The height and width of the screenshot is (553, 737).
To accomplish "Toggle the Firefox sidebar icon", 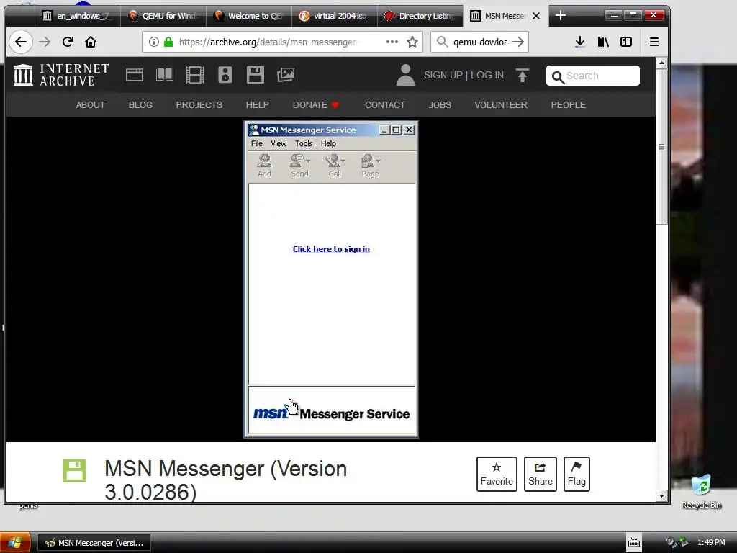I will 626,42.
